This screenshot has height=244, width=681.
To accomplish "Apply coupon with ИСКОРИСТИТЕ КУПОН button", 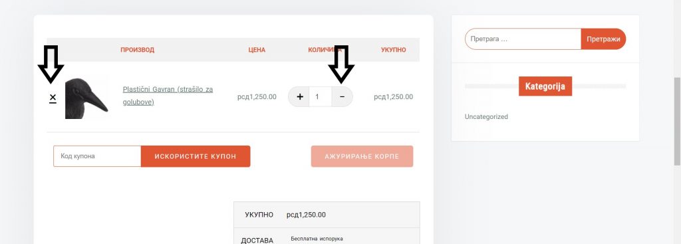I will (196, 156).
